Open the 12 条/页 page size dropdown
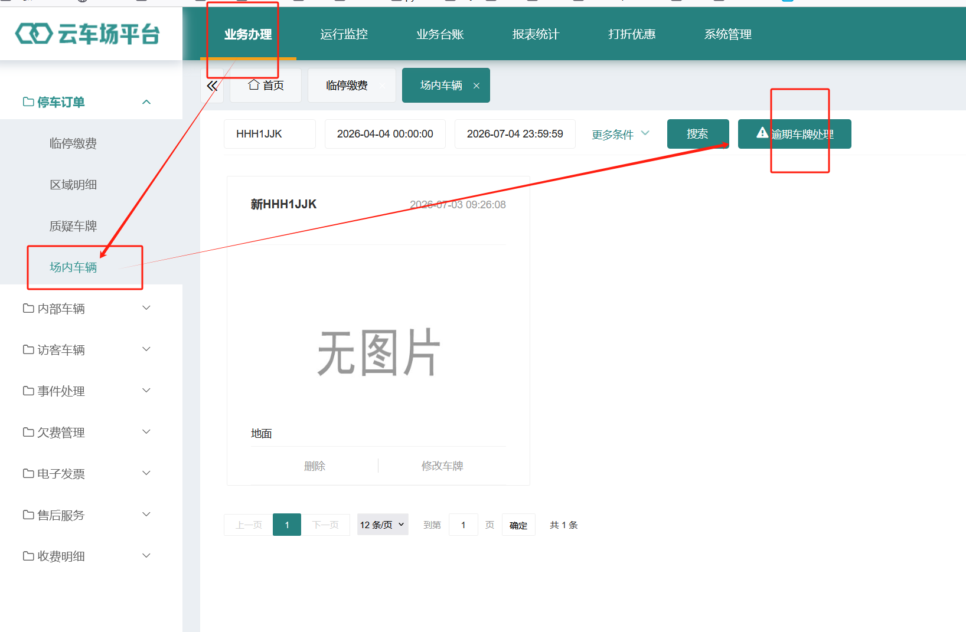Viewport: 966px width, 632px height. pos(383,525)
